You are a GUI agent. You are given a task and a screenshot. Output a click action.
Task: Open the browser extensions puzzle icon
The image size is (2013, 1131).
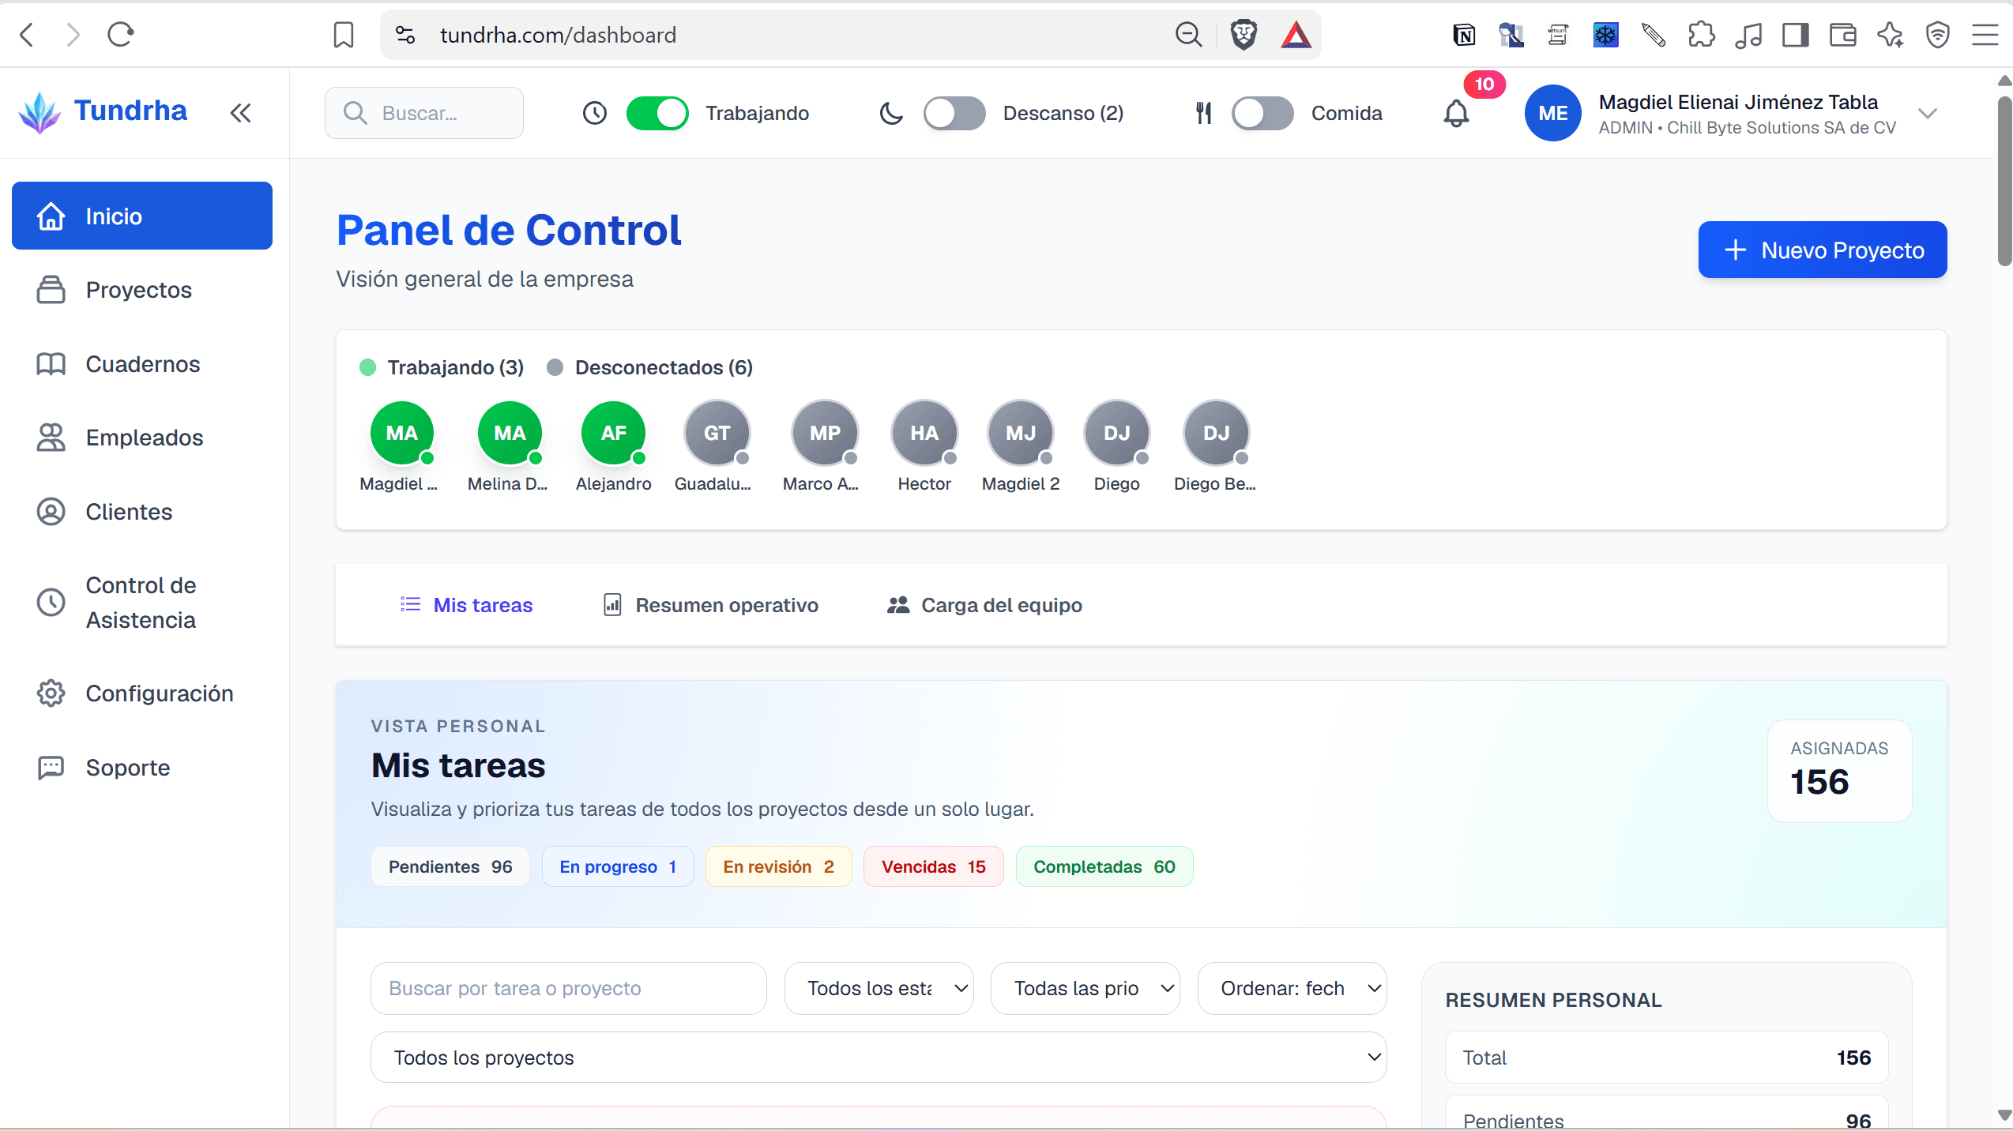1701,35
